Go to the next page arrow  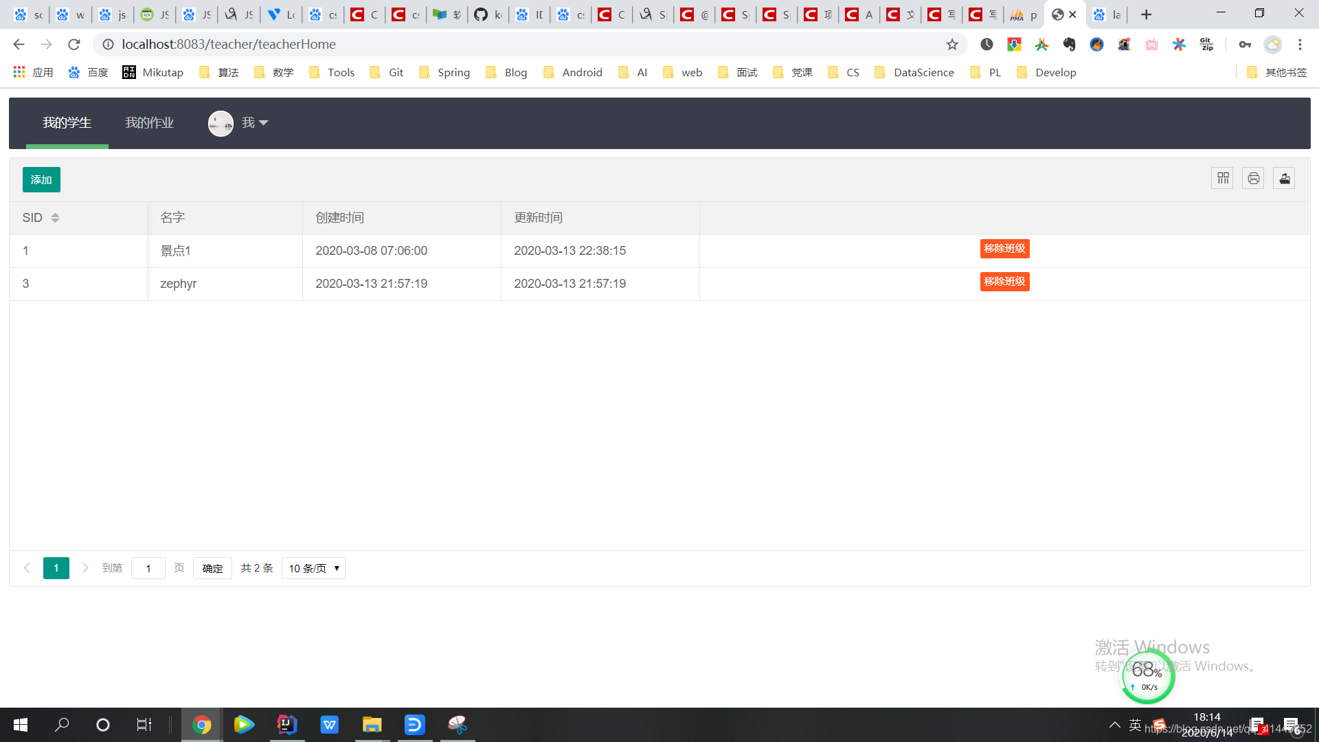point(85,568)
